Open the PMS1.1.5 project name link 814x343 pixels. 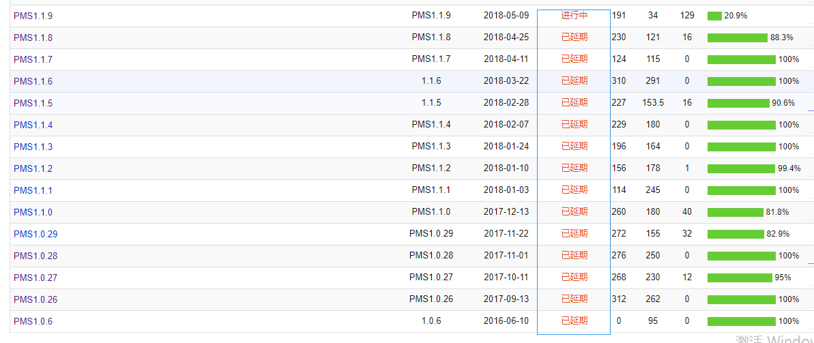point(33,103)
